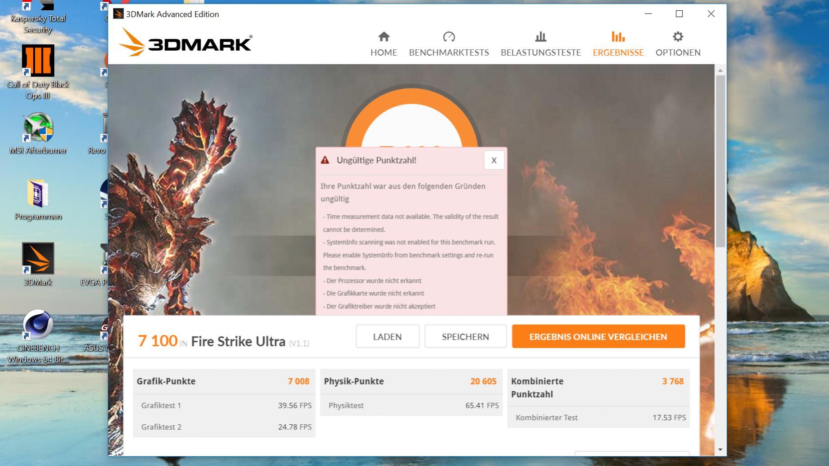Click the 3DMark scrollbar up arrow

click(x=720, y=70)
